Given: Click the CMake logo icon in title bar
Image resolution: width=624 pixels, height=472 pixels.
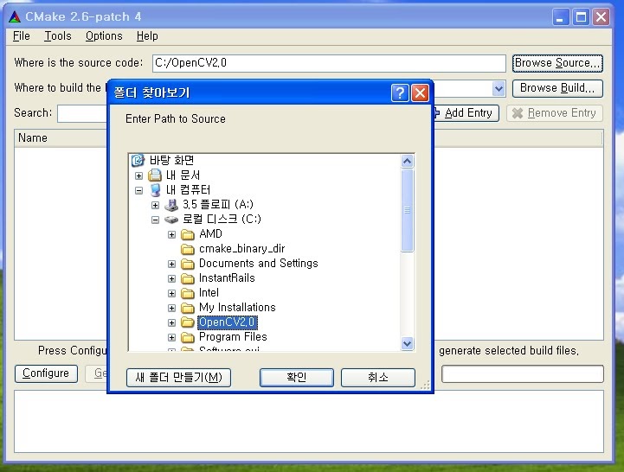Looking at the screenshot, I should click(x=15, y=16).
